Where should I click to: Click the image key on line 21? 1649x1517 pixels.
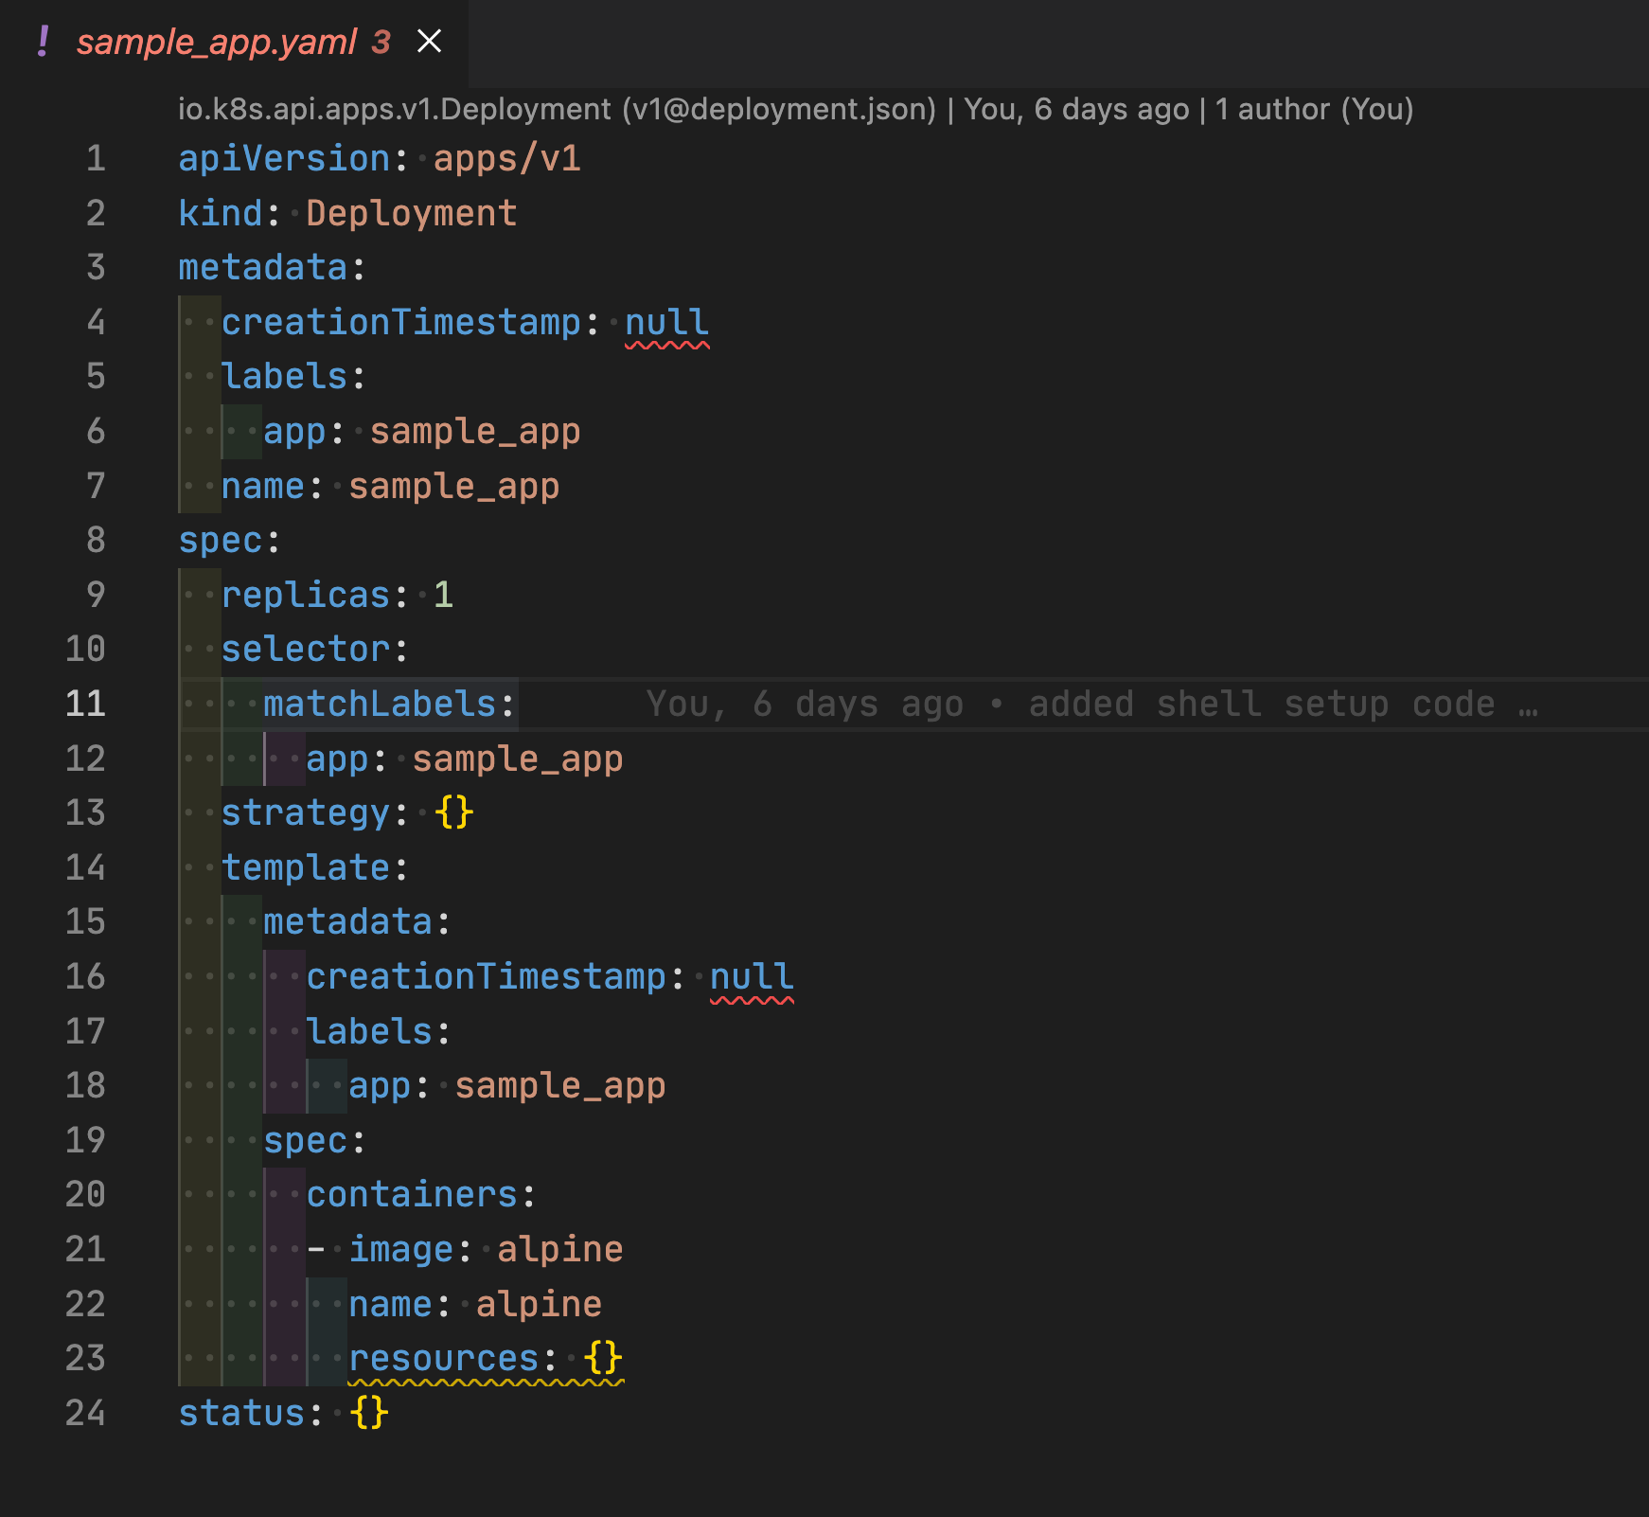click(x=401, y=1249)
